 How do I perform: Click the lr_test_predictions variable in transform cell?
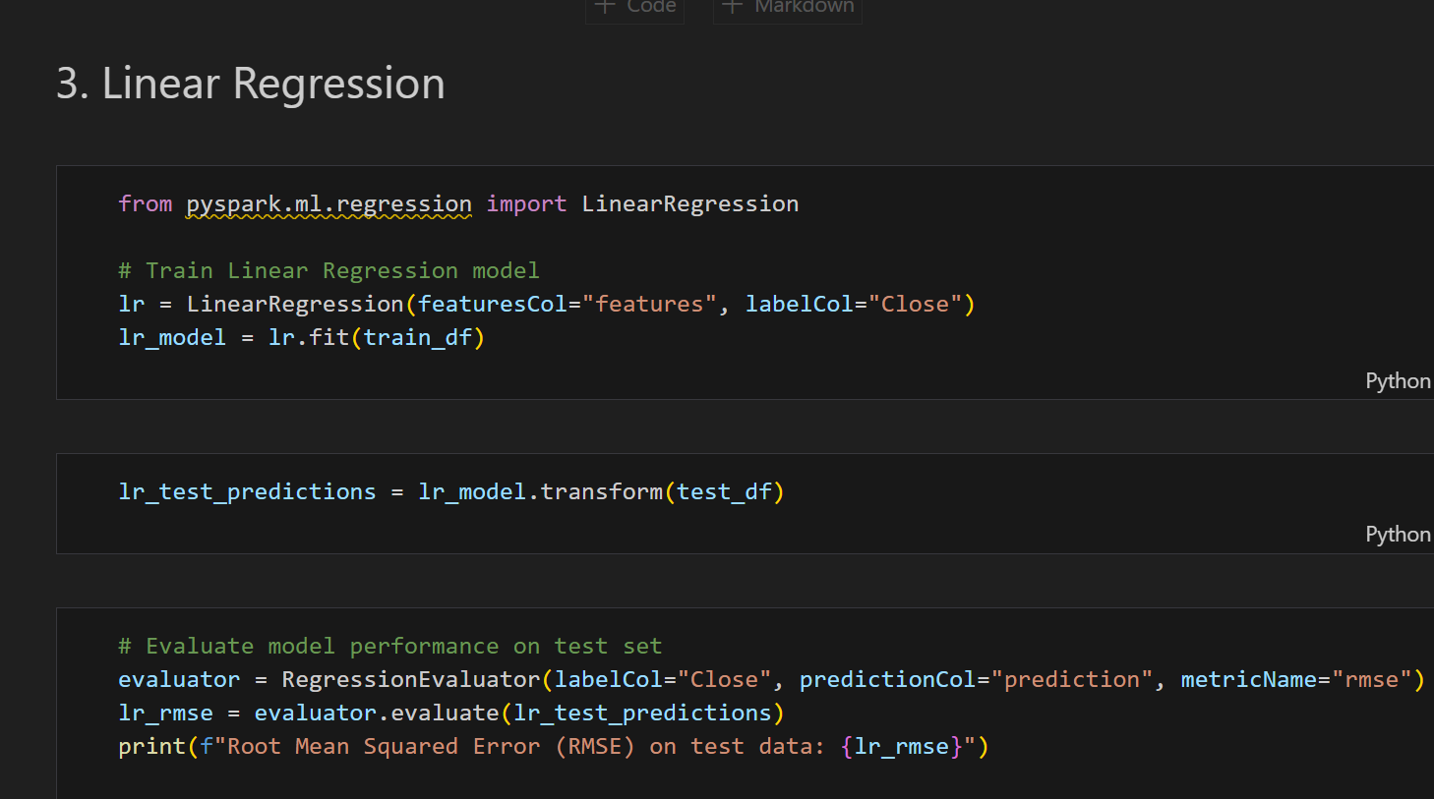(x=247, y=492)
